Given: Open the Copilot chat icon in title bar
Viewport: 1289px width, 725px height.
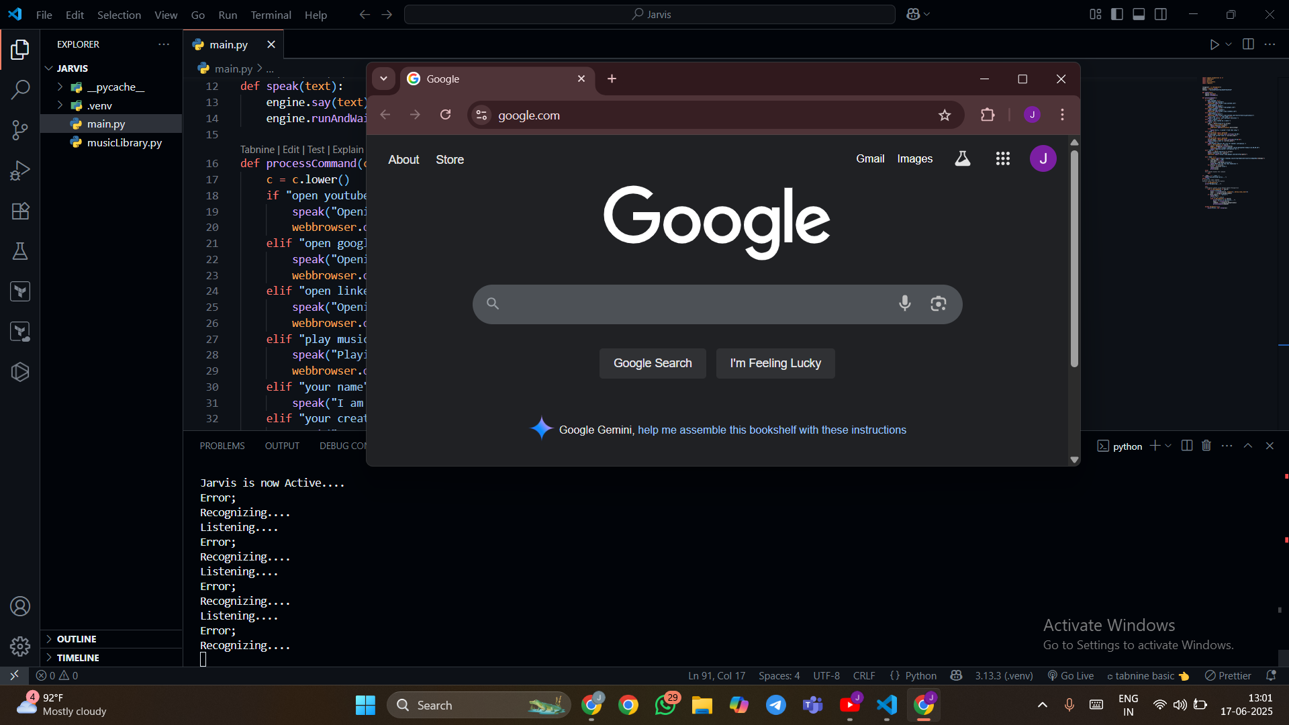Looking at the screenshot, I should [x=913, y=14].
